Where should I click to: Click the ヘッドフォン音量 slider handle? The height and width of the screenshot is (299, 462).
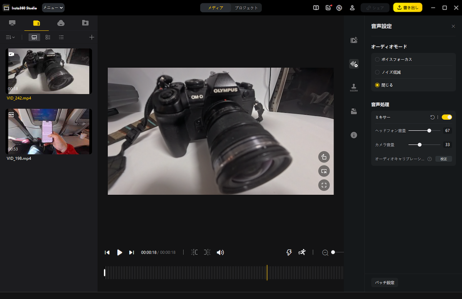click(x=429, y=131)
